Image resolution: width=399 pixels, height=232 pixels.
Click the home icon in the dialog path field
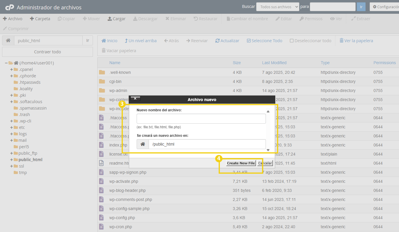(x=143, y=144)
